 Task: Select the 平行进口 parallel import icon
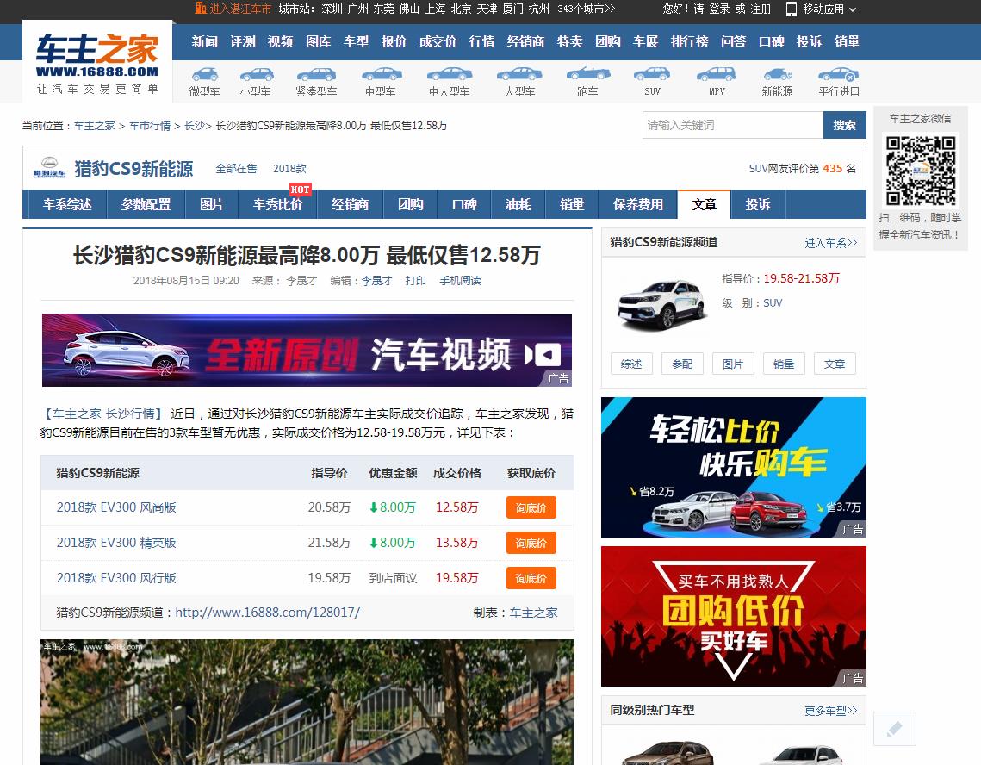click(x=839, y=74)
